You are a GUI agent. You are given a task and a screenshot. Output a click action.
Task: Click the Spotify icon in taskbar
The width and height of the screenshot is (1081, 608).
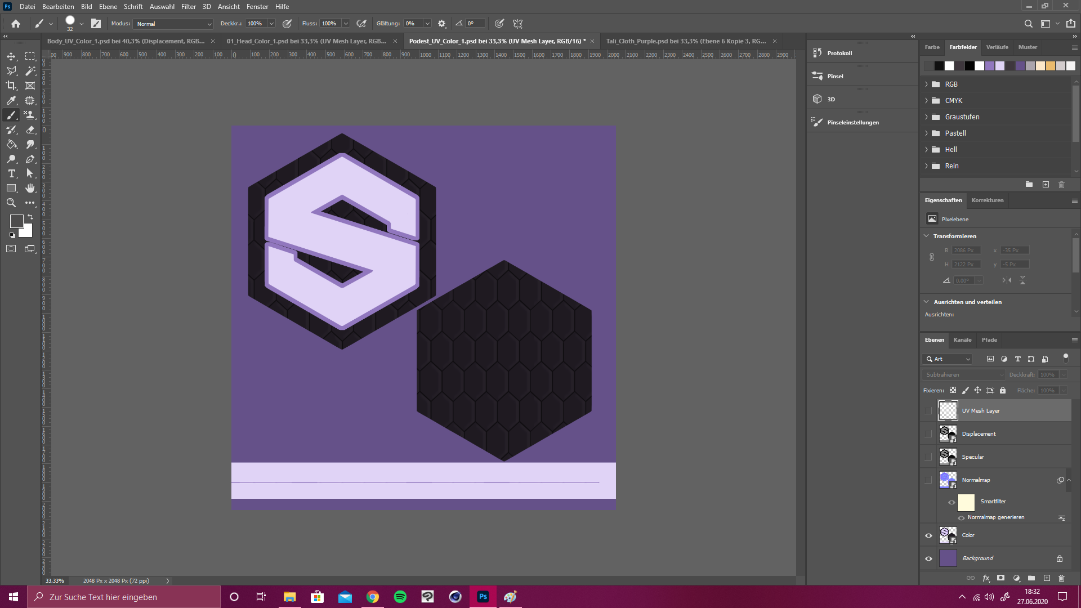400,597
